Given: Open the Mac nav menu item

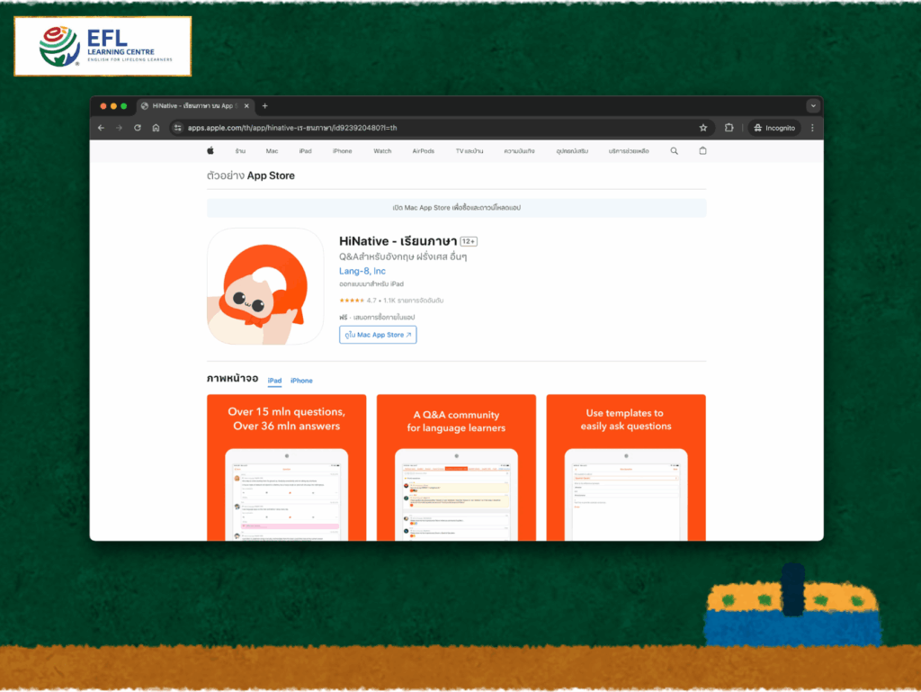Looking at the screenshot, I should point(272,151).
